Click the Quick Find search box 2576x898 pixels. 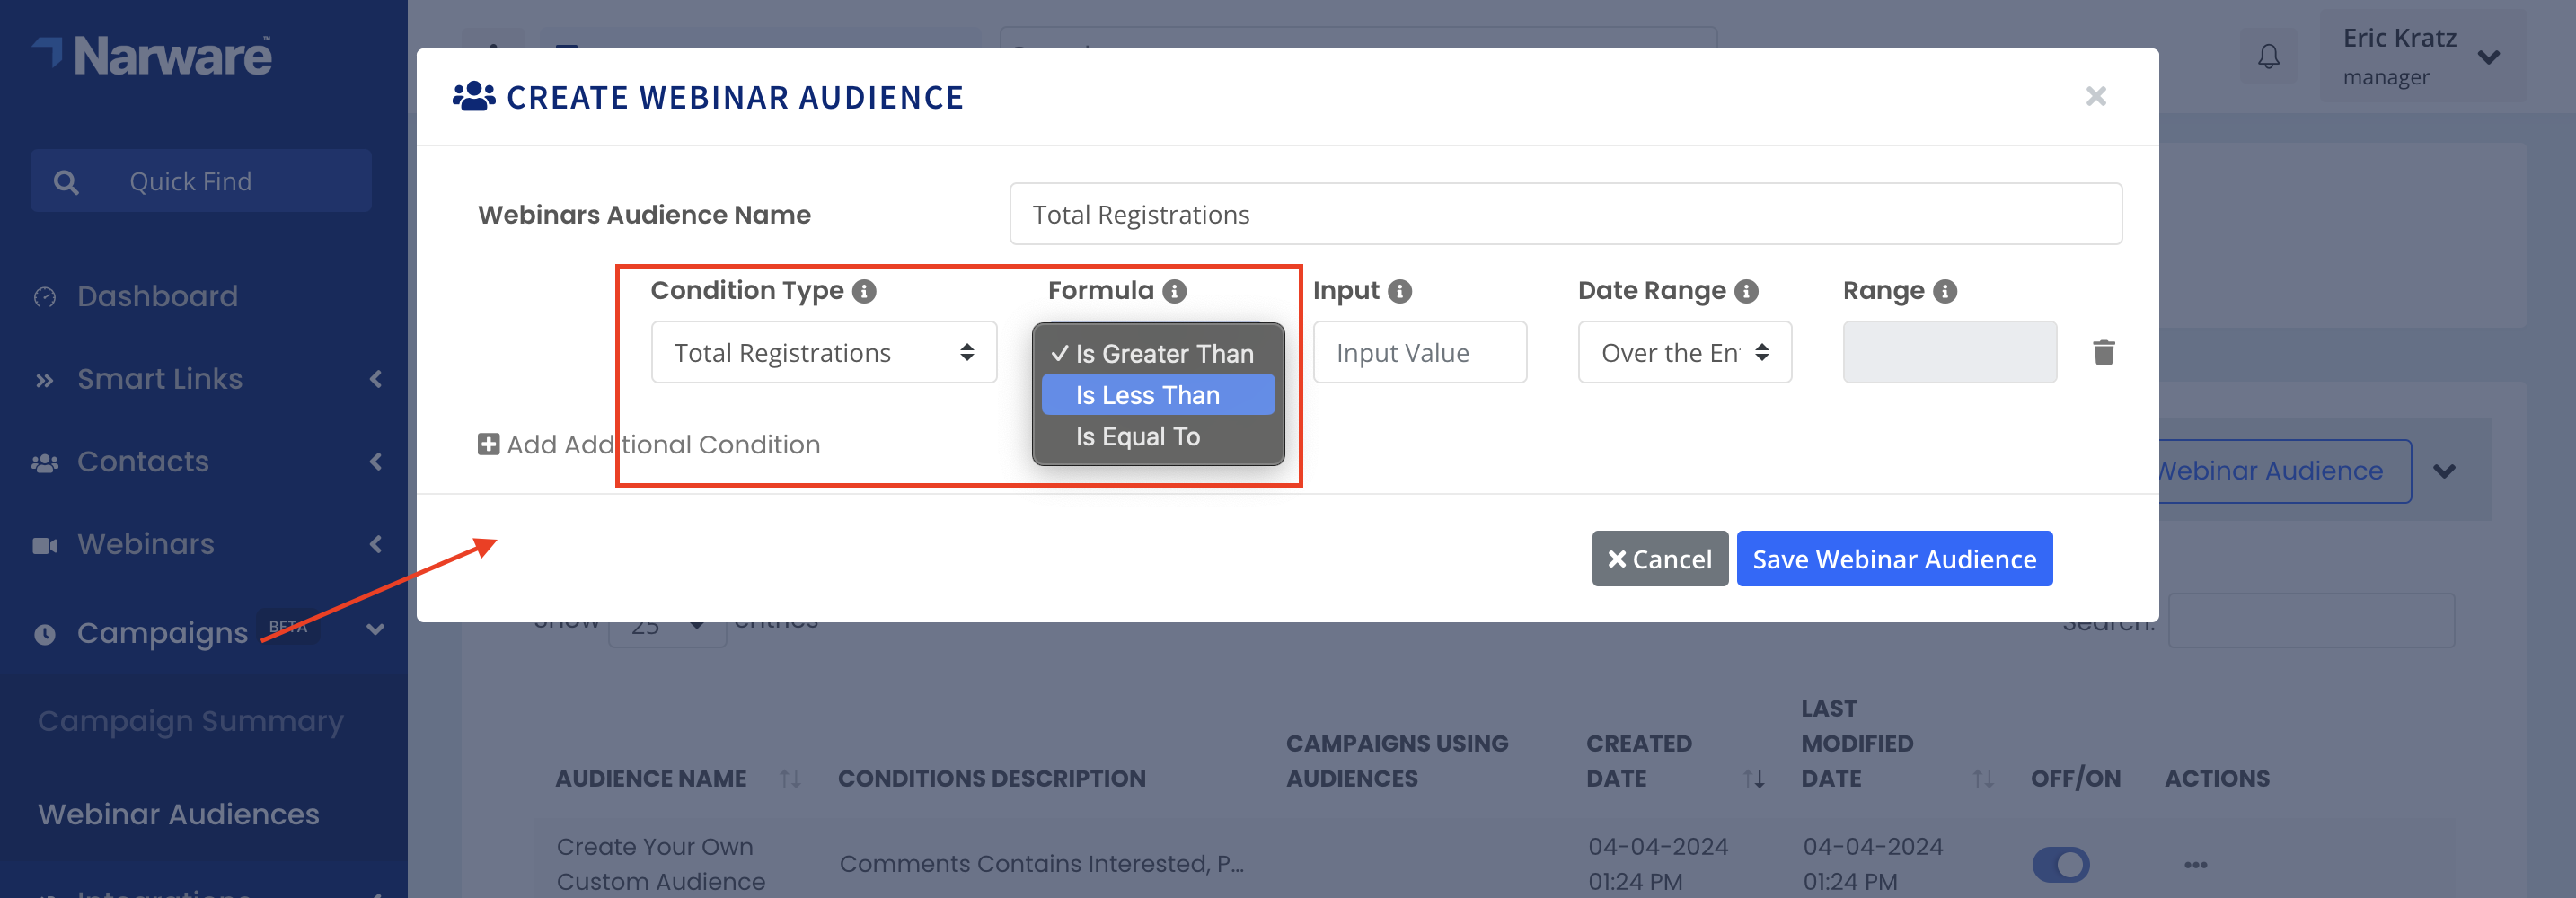[x=201, y=181]
